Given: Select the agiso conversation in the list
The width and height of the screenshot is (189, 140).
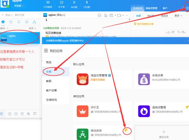Looking at the screenshot, I should click(20, 38).
